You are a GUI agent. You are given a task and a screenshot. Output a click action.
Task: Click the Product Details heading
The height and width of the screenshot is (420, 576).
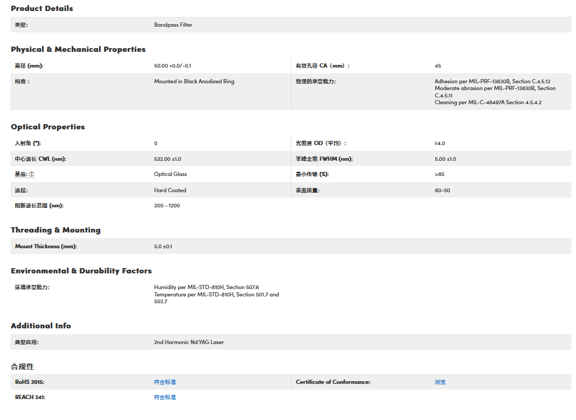click(x=42, y=8)
